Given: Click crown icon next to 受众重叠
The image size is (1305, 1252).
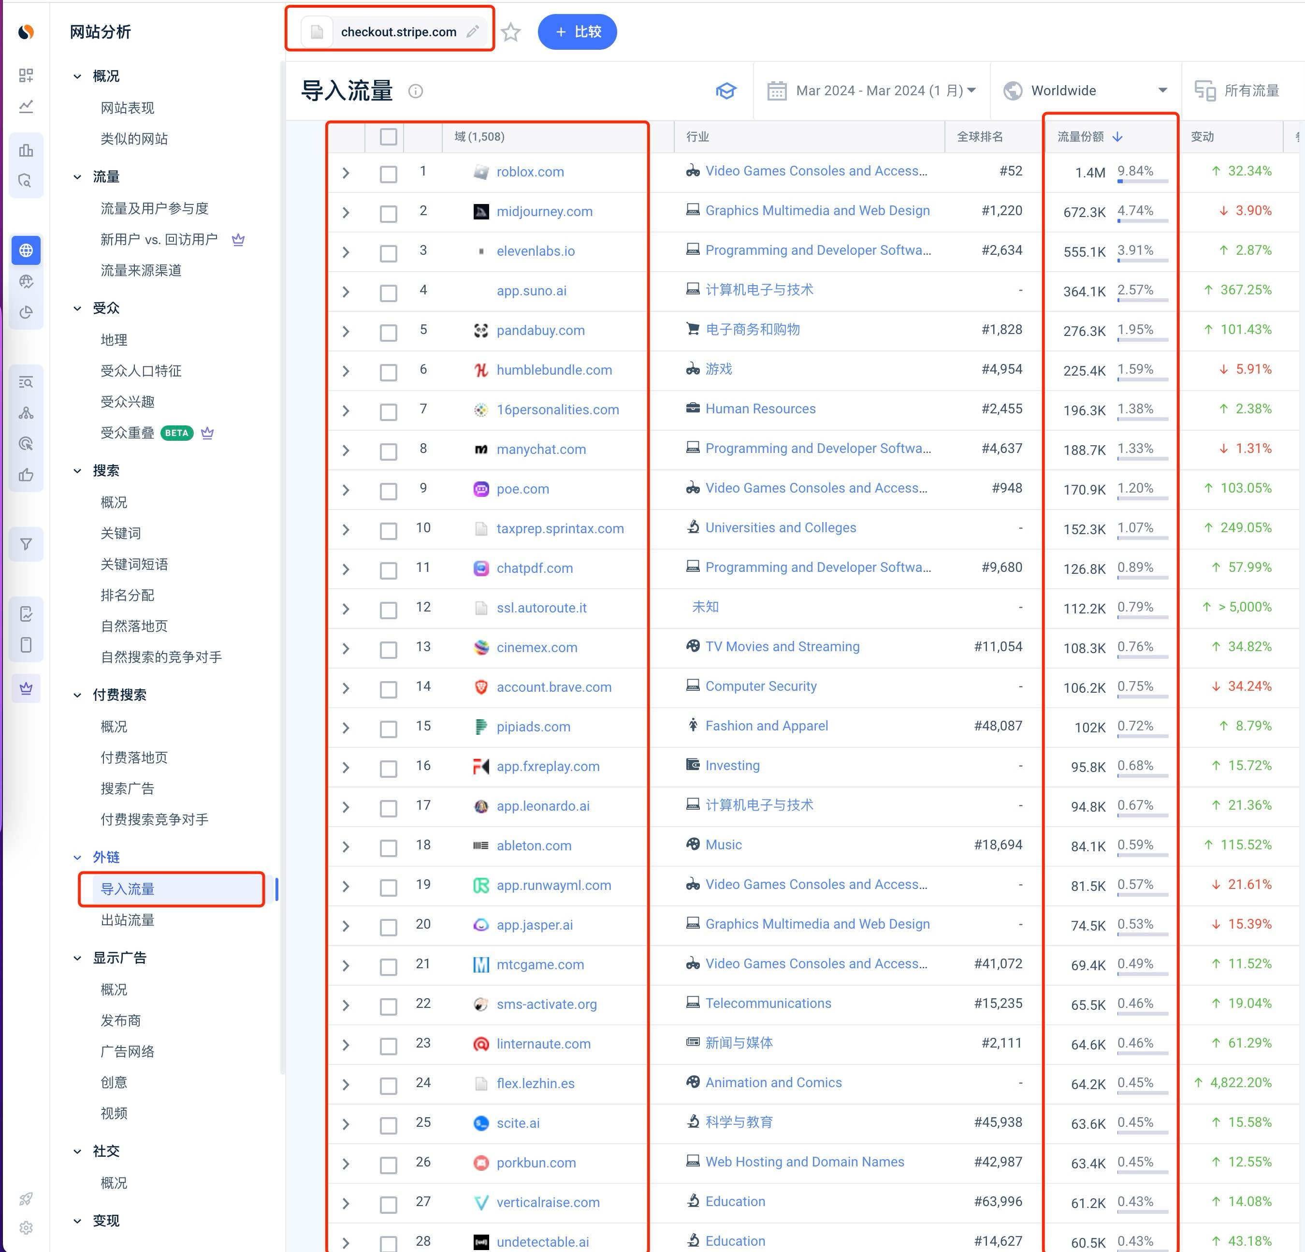Looking at the screenshot, I should pos(208,433).
